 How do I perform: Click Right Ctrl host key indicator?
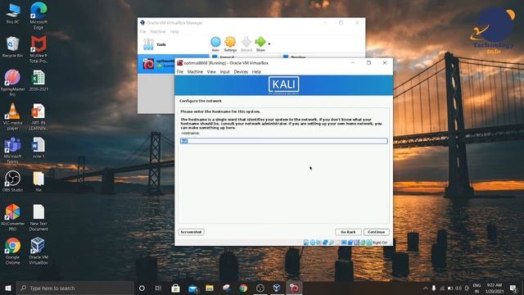380,243
